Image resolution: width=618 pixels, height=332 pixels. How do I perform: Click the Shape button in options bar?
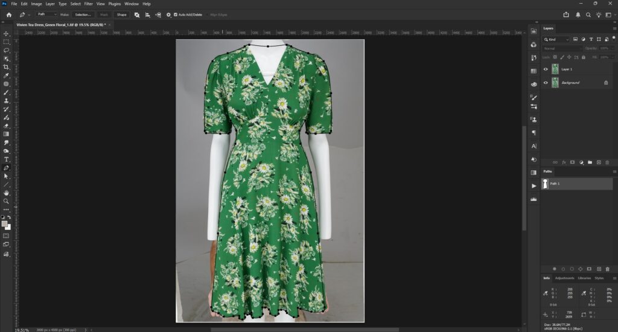pyautogui.click(x=122, y=14)
